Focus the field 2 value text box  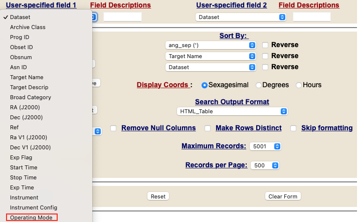click(x=312, y=17)
